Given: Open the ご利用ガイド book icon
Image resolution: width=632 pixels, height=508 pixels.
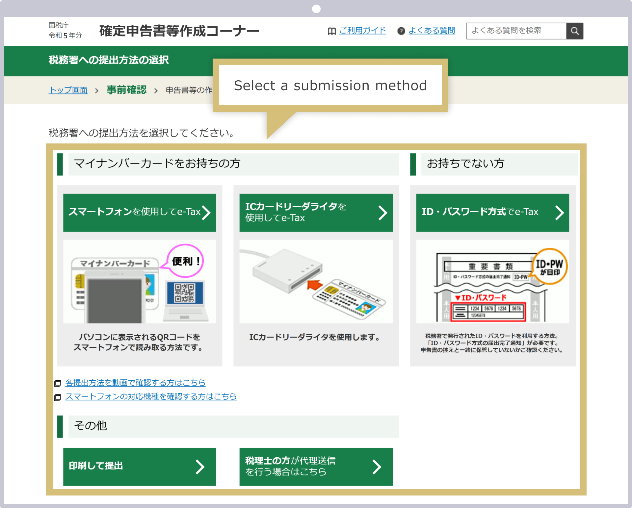Looking at the screenshot, I should pyautogui.click(x=332, y=31).
